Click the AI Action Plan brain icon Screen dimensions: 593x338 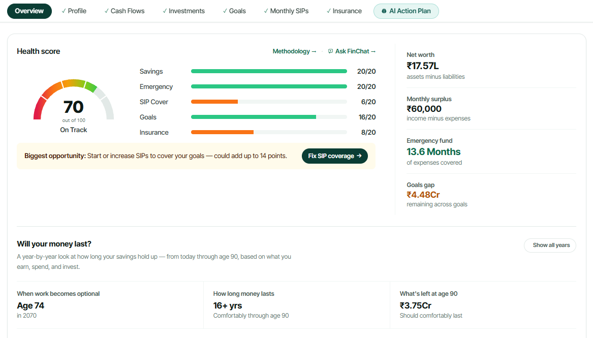pos(384,11)
